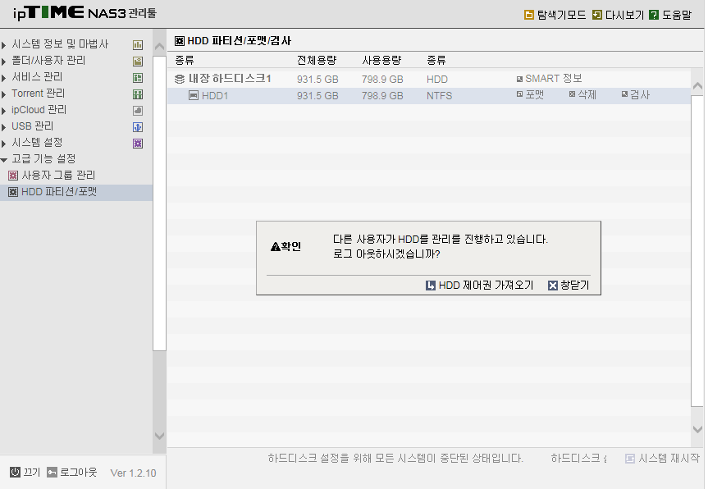Open the USB 관리 menu item

(33, 126)
